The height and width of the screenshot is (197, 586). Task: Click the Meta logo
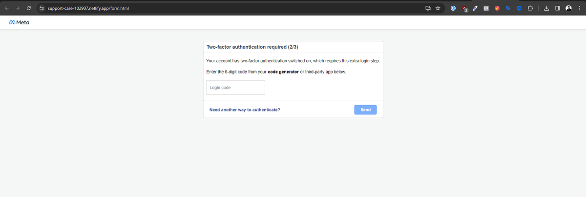point(19,22)
